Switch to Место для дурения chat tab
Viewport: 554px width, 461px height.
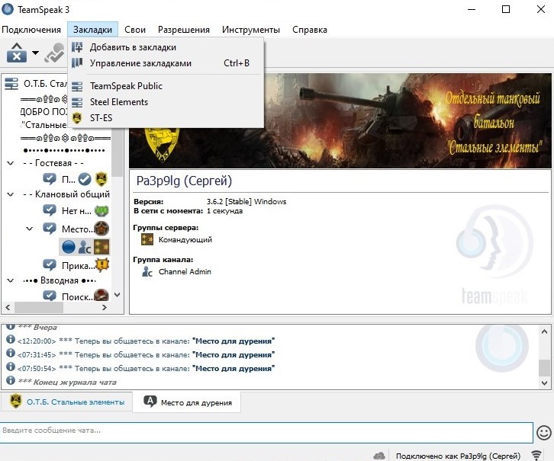(x=187, y=402)
